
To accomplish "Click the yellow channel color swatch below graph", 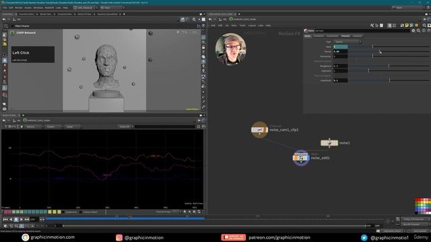I will click(x=50, y=212).
